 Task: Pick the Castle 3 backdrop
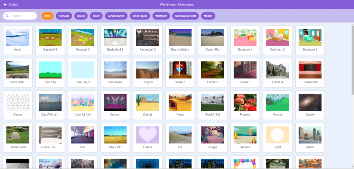[x=245, y=73]
